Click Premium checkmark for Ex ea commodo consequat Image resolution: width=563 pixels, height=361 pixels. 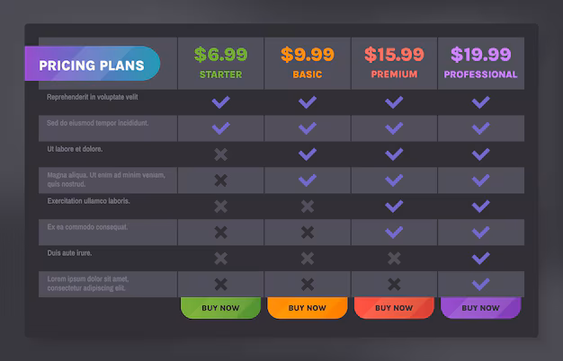394,233
